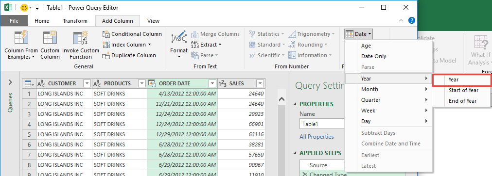Open the All Properties link

[x=316, y=137]
